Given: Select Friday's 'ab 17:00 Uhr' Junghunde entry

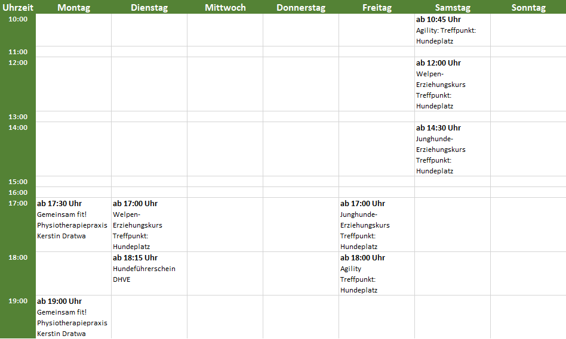Looking at the screenshot, I should [377, 225].
